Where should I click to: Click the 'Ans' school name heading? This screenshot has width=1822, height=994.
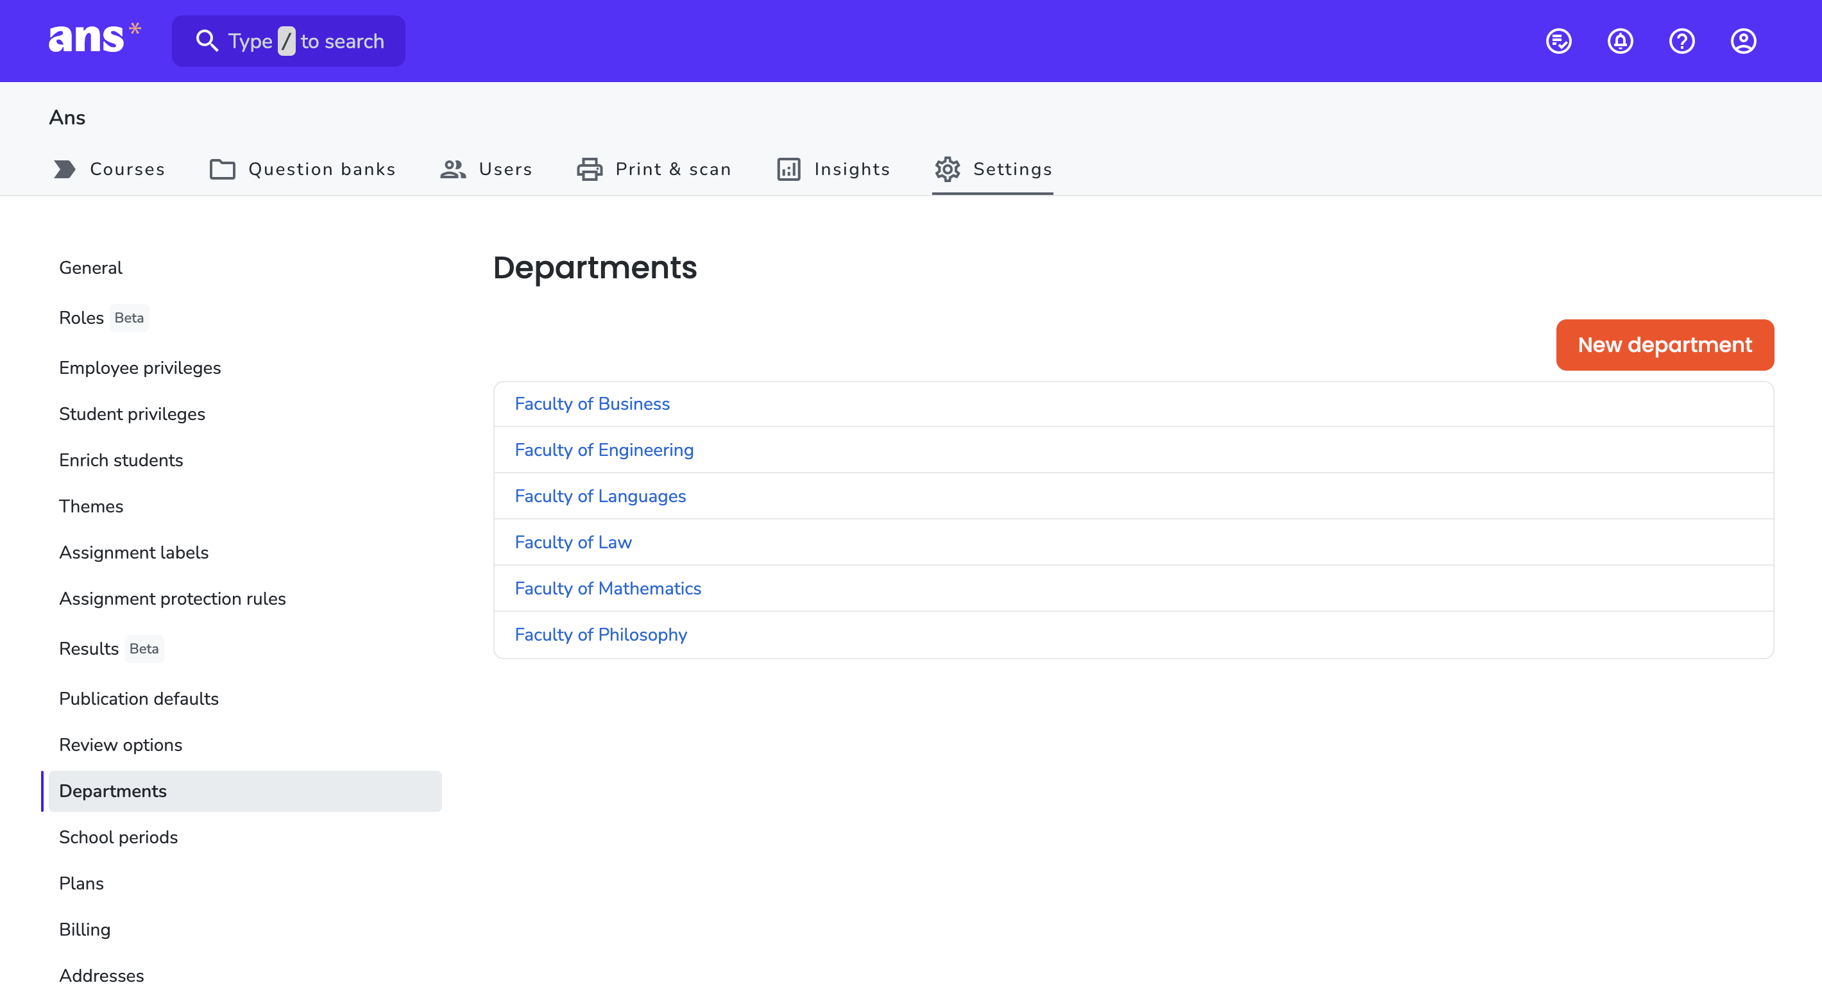(x=67, y=117)
